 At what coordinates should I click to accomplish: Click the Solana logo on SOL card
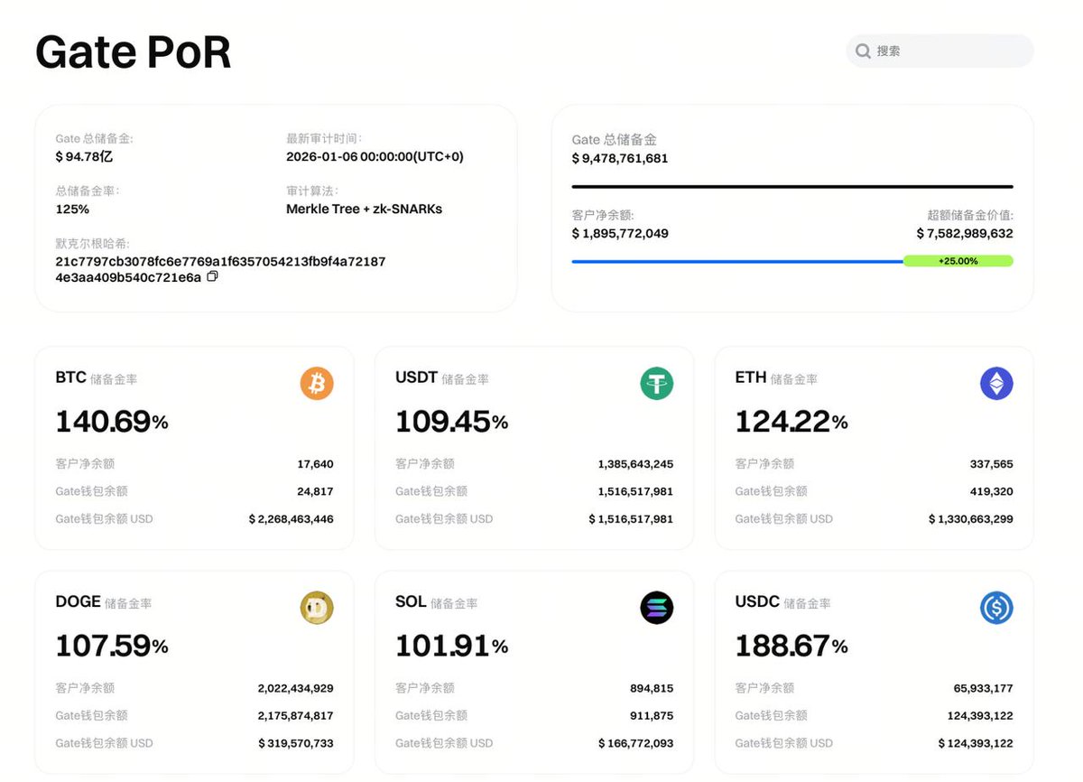pos(657,608)
